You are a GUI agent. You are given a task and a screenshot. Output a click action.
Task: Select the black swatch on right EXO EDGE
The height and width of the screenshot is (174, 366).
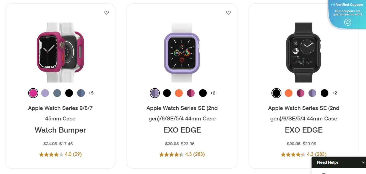276,93
